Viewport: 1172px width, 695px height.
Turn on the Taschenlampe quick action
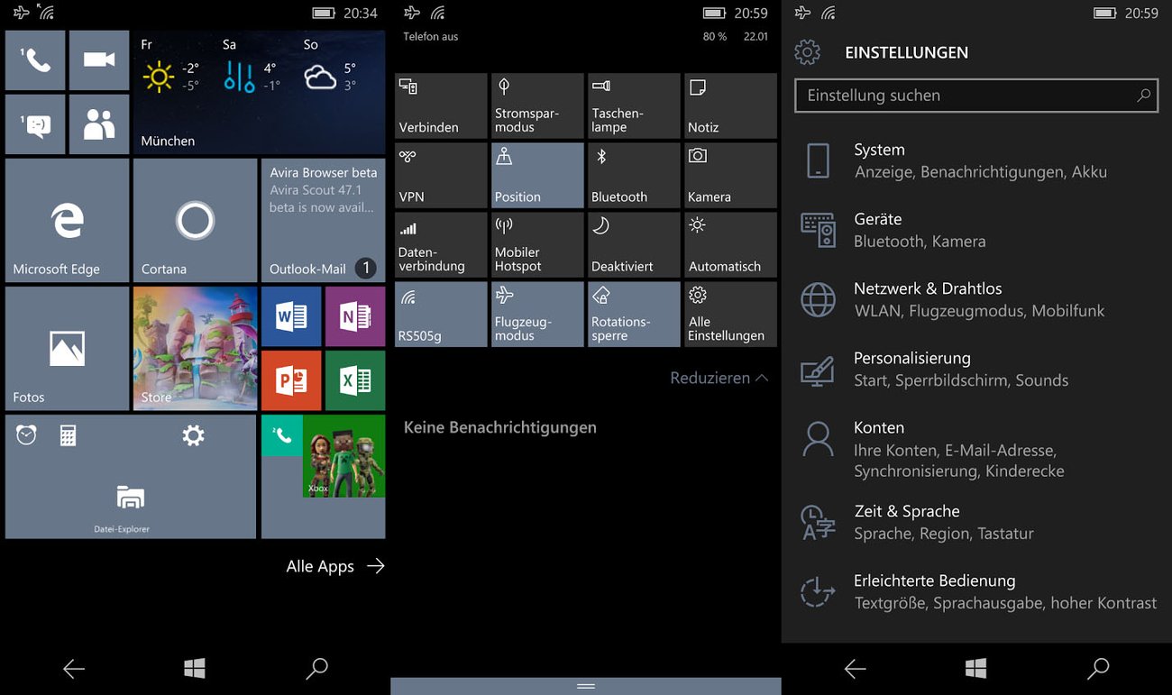click(x=634, y=105)
